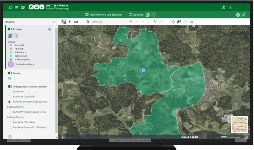The width and height of the screenshot is (254, 150).
Task: Select Luftbild Sommerbefliegung 20 cm radio
Action: (9, 102)
